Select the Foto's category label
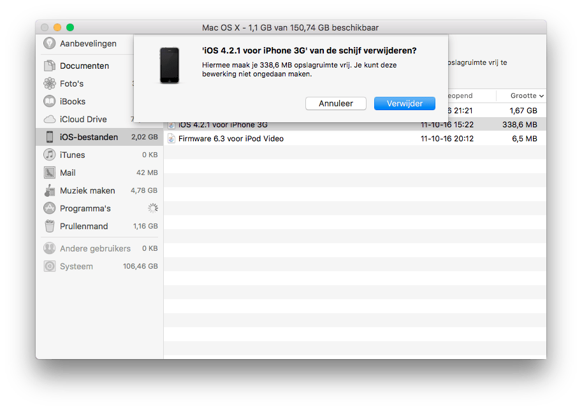 (x=71, y=84)
